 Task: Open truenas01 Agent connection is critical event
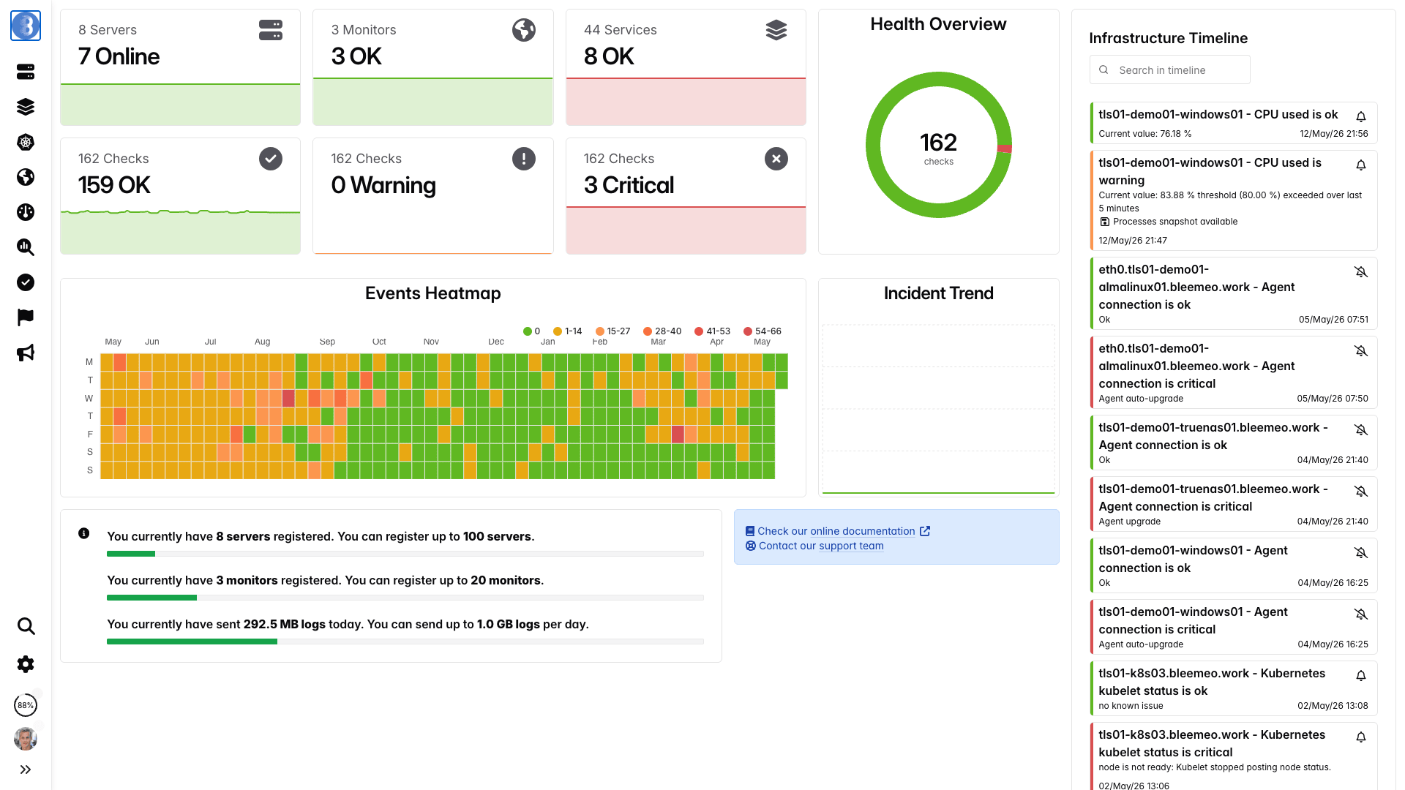1234,504
